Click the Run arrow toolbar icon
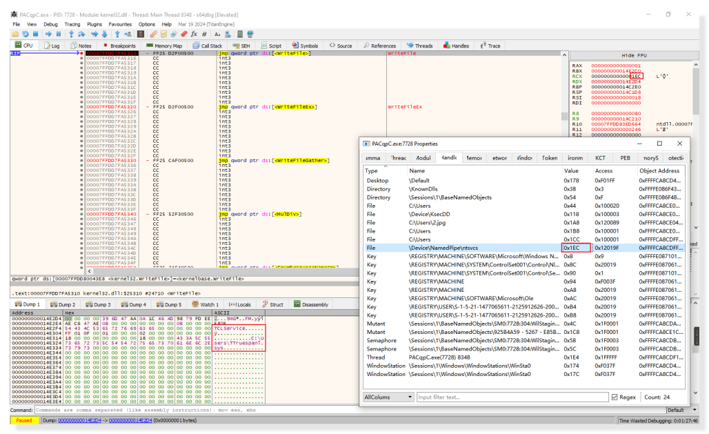 click(x=48, y=34)
